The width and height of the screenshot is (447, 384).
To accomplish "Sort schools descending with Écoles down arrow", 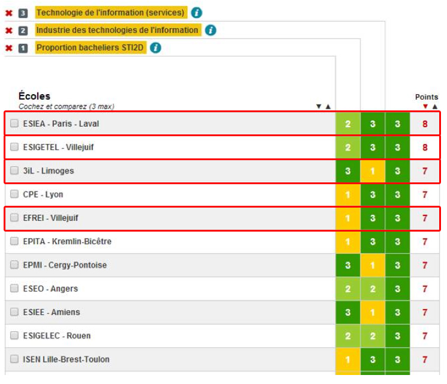I will [319, 106].
